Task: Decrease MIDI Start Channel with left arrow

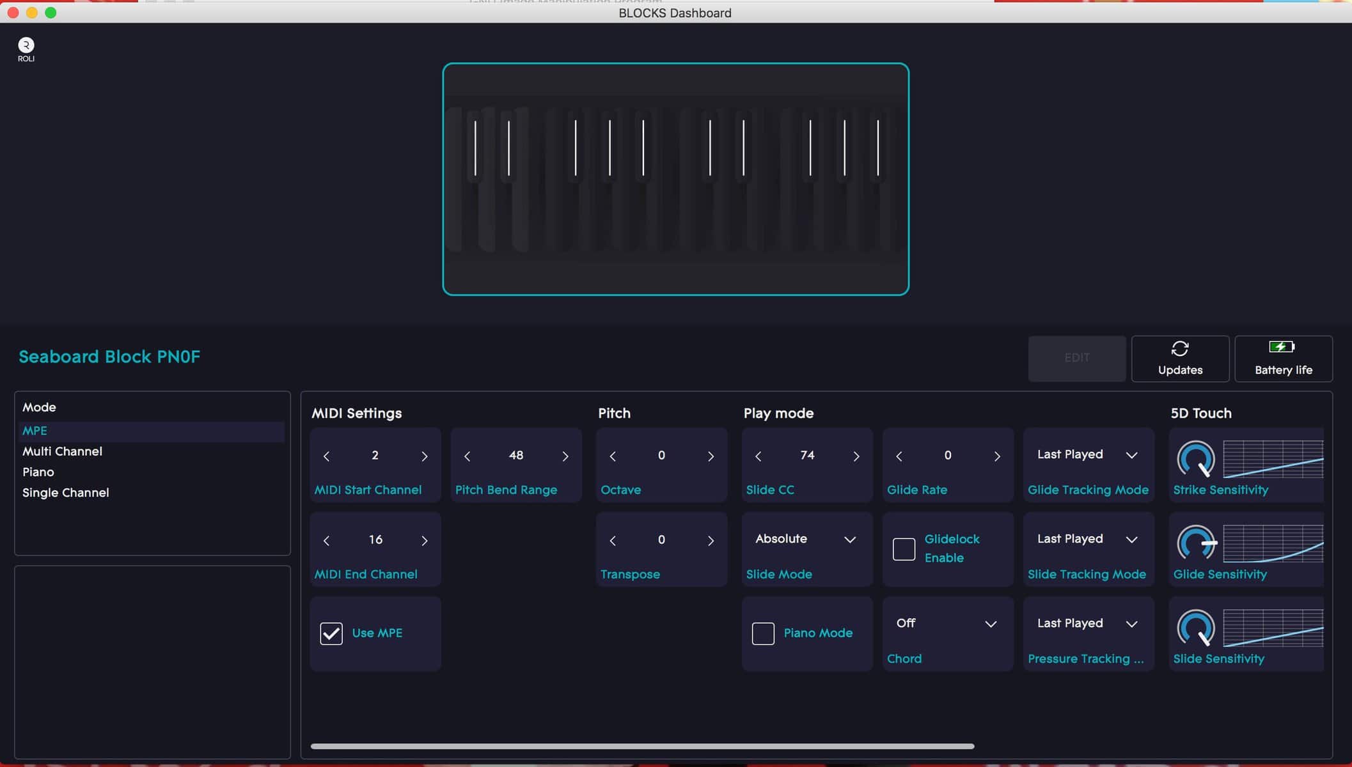Action: click(x=327, y=456)
